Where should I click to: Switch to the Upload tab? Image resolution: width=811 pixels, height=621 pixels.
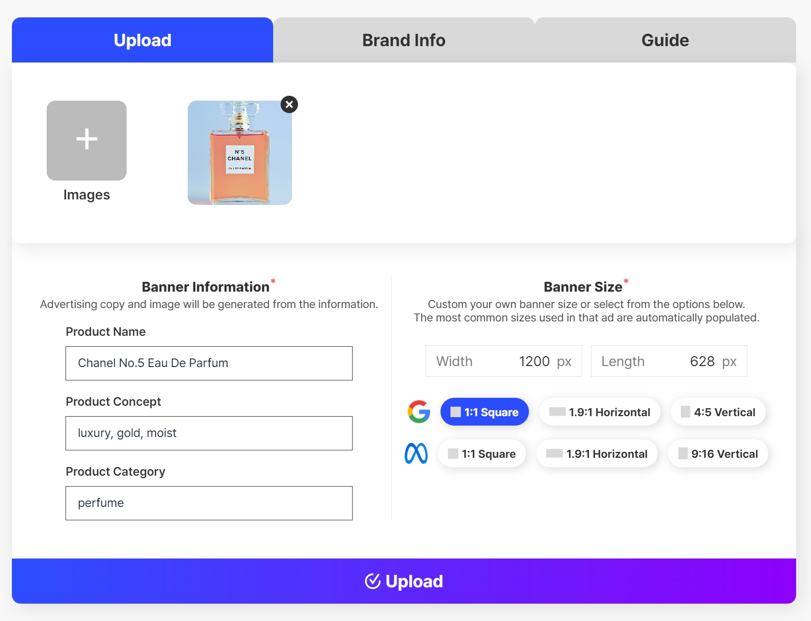(143, 40)
